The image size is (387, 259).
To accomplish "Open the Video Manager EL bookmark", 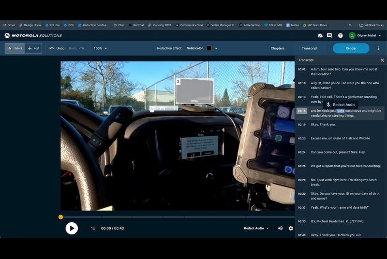I will pyautogui.click(x=221, y=25).
